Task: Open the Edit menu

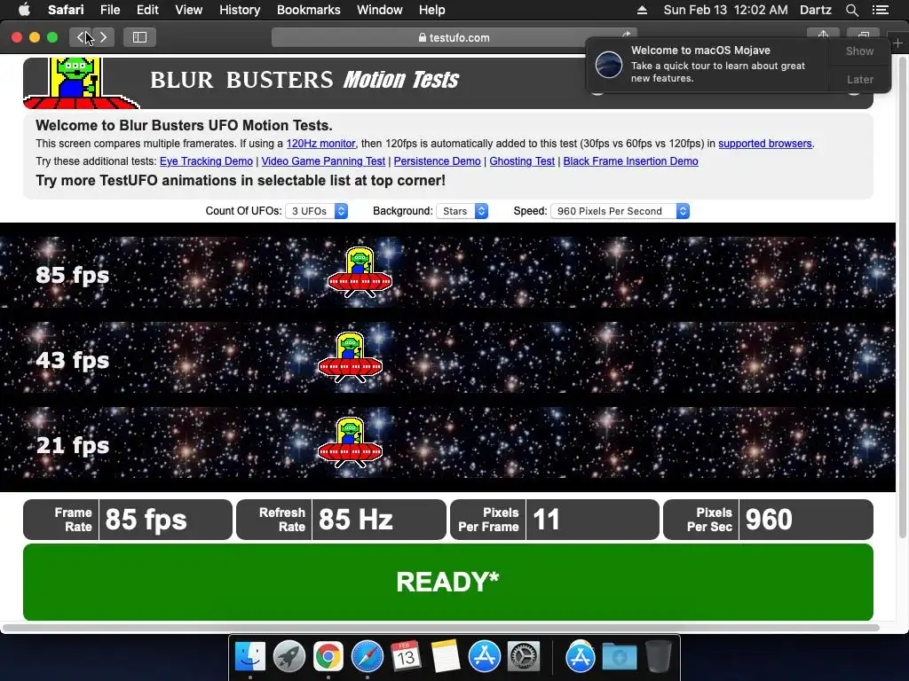Action: tap(147, 10)
